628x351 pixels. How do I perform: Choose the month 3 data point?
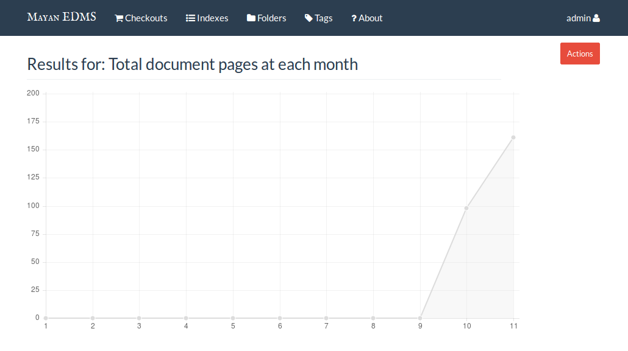[139, 318]
